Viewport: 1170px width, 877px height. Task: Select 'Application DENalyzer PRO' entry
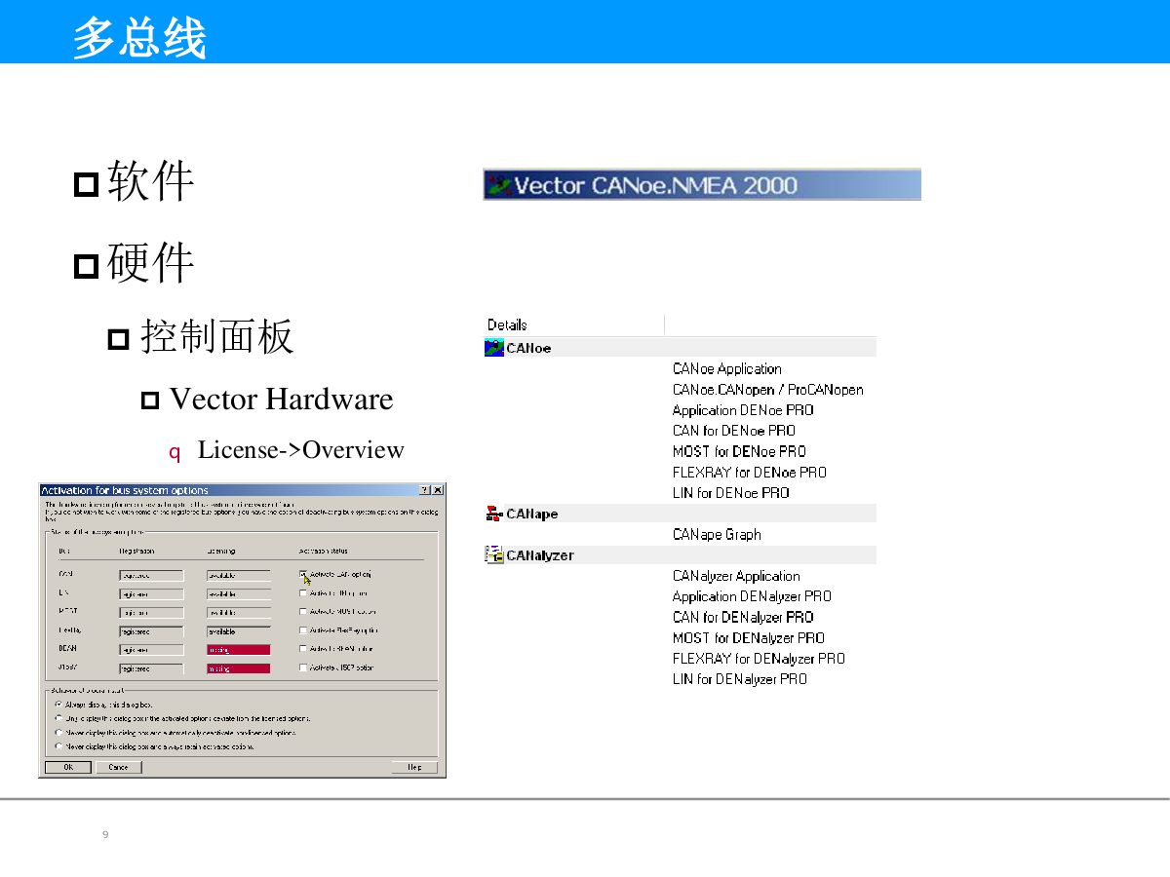coord(752,596)
